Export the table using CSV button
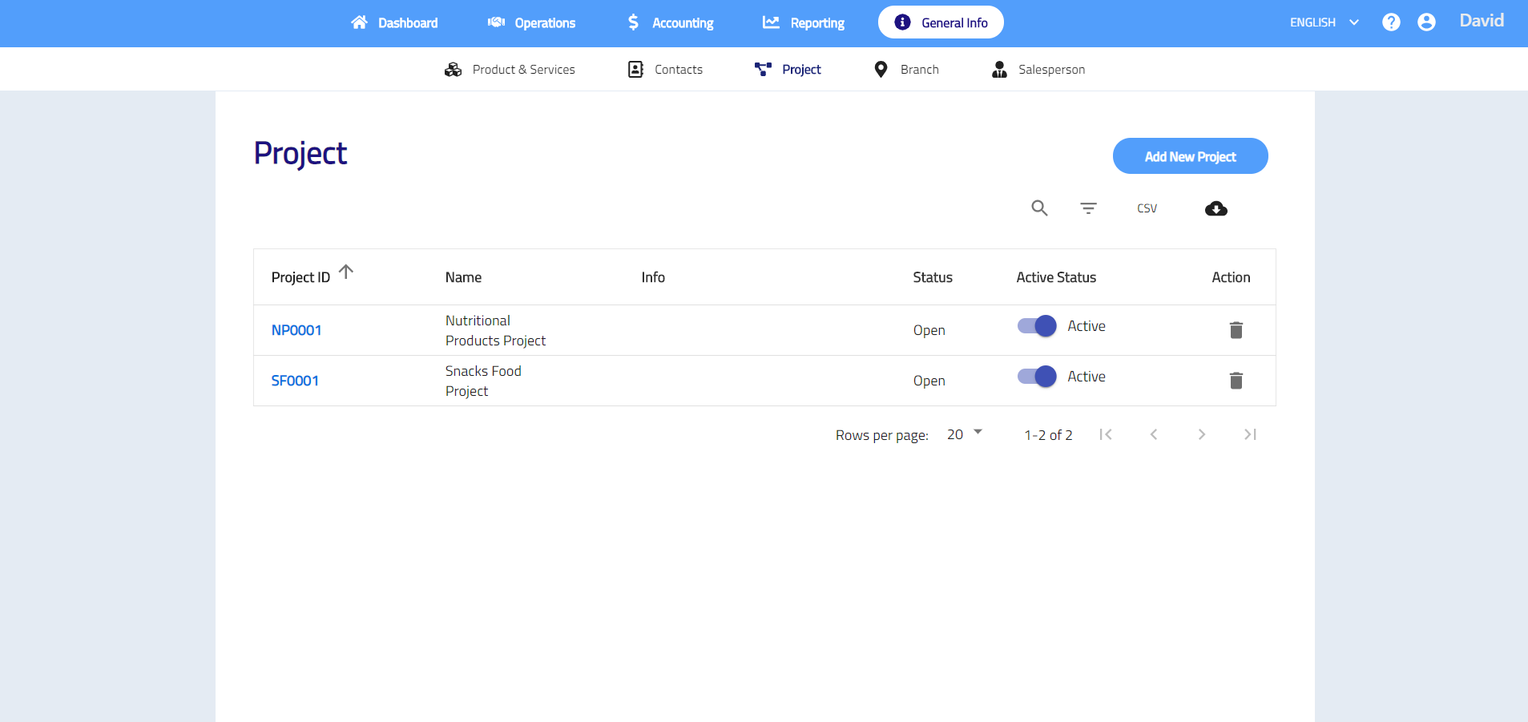 1147,208
